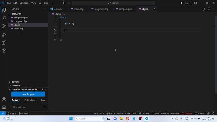Open errors and warnings count in status bar
The image size is (217, 122).
point(11,113)
